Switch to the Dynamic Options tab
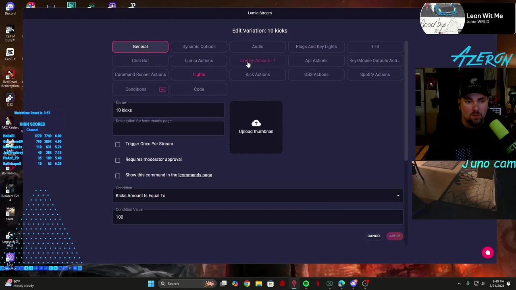Viewport: 516px width, 290px height. [x=199, y=47]
